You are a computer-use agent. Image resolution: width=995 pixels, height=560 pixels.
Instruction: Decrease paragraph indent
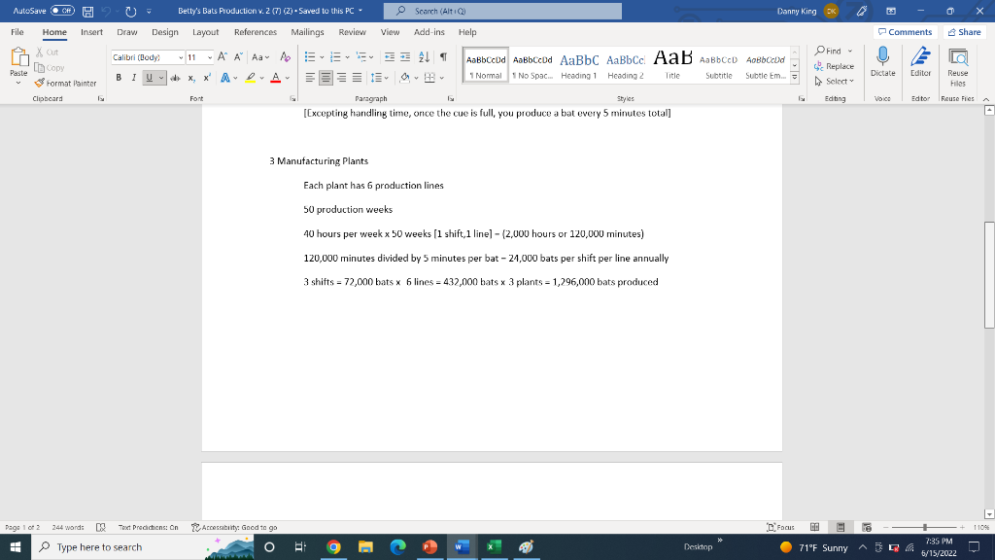(x=389, y=57)
